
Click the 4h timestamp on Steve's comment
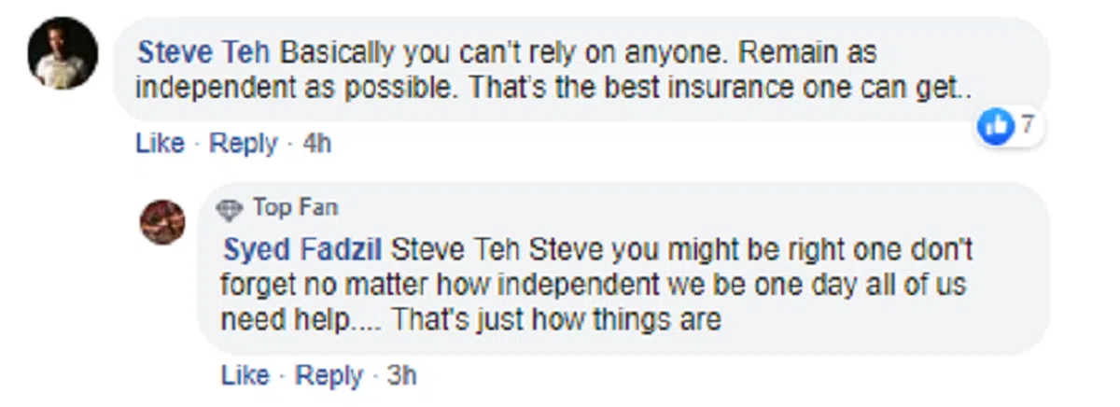[x=317, y=144]
